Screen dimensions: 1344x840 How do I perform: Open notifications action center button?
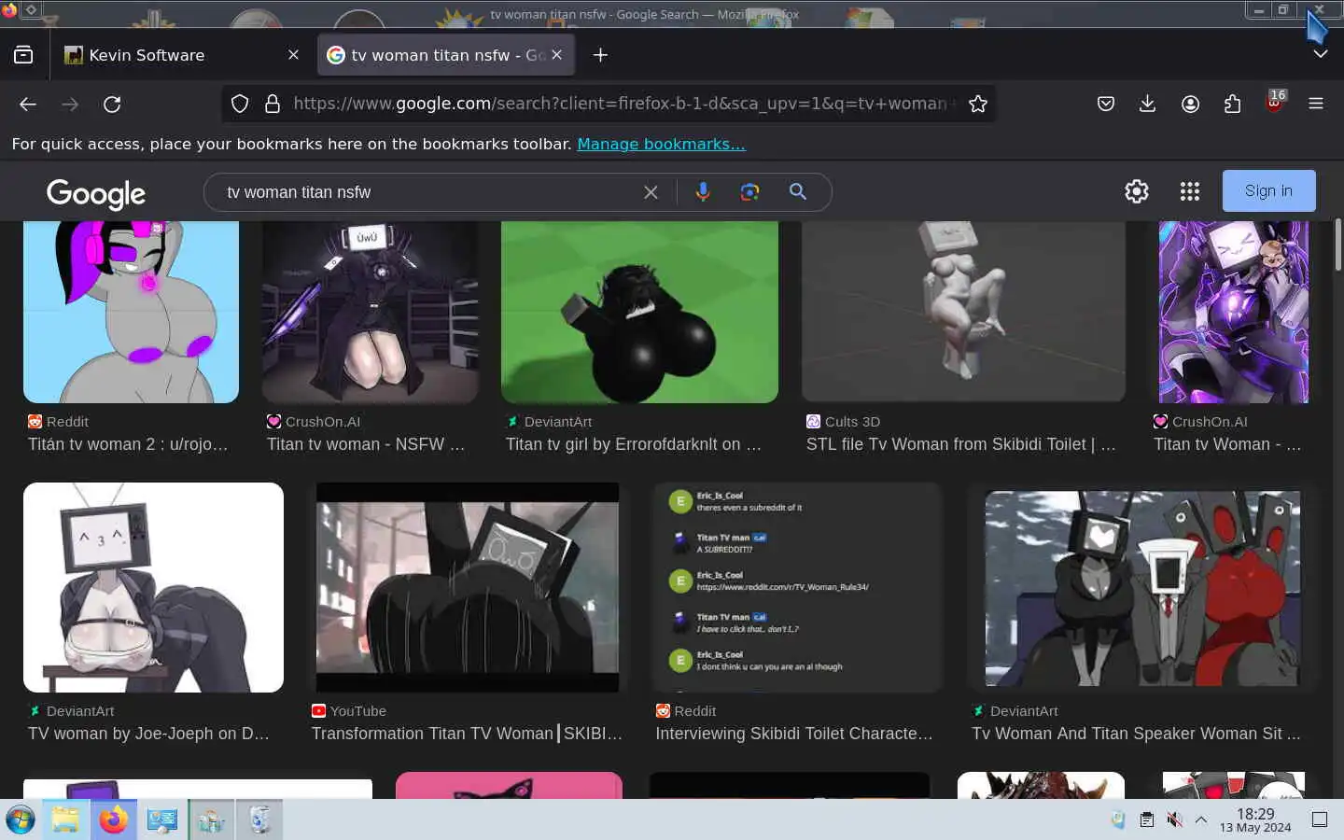point(1320,819)
